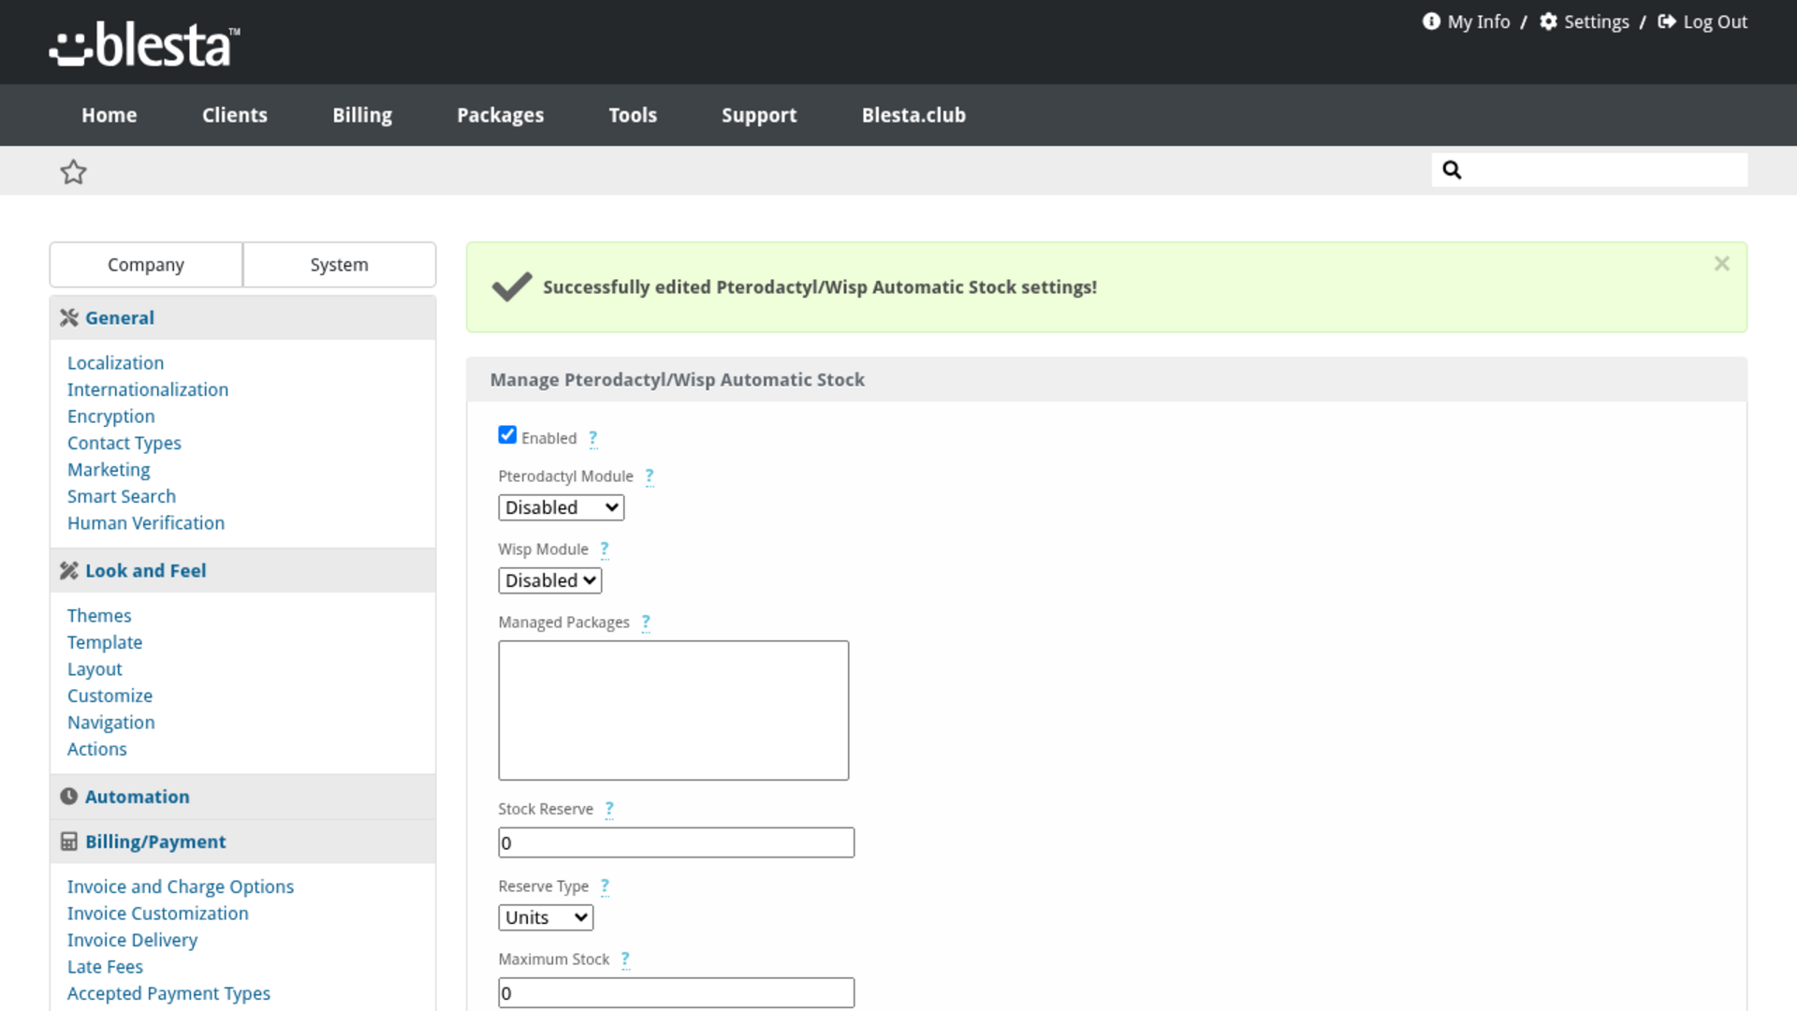The image size is (1797, 1011).
Task: Open Themes settings
Action: (99, 616)
